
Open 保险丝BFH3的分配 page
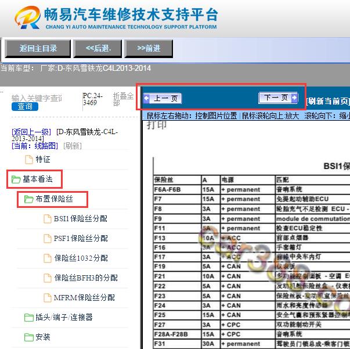(86, 278)
